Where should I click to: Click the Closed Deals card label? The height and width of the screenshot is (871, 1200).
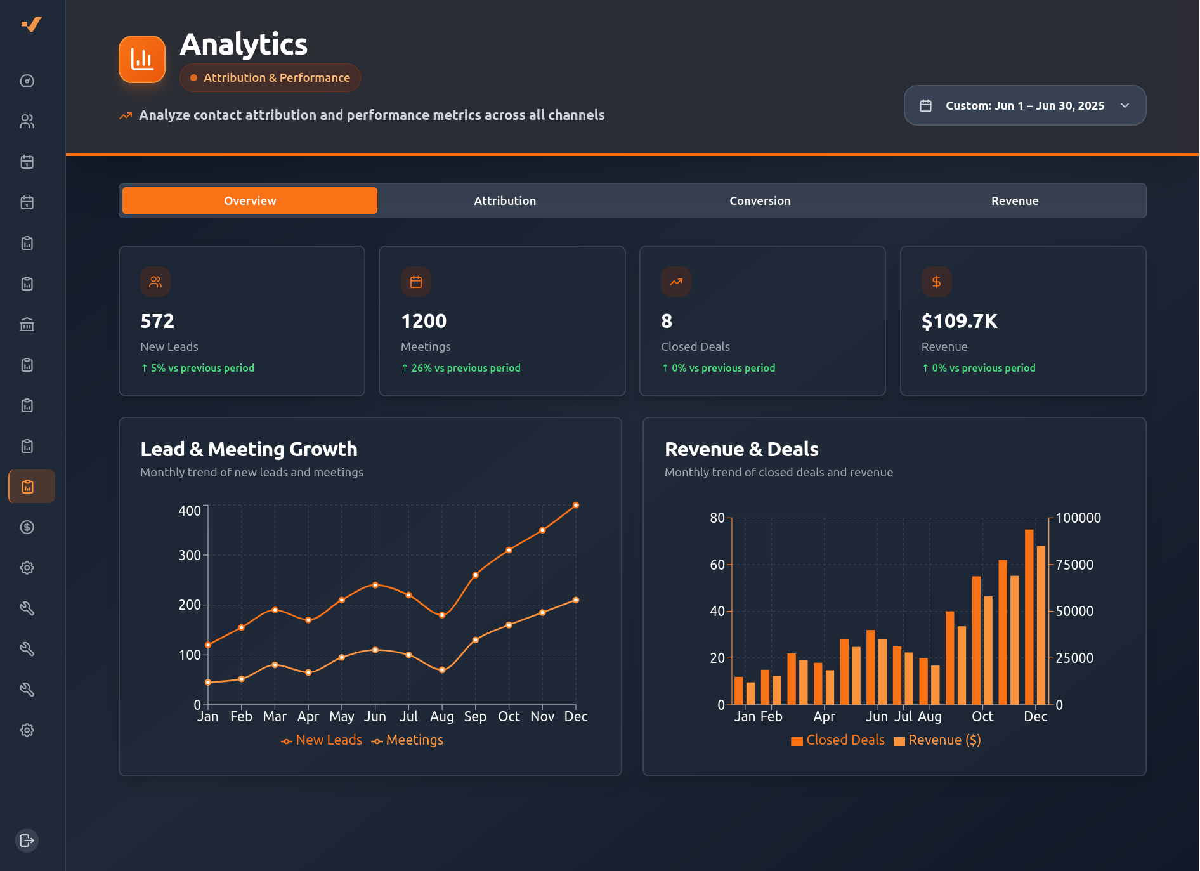[x=695, y=347]
